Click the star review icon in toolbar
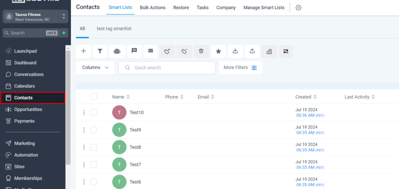This screenshot has width=399, height=189. coord(219,51)
